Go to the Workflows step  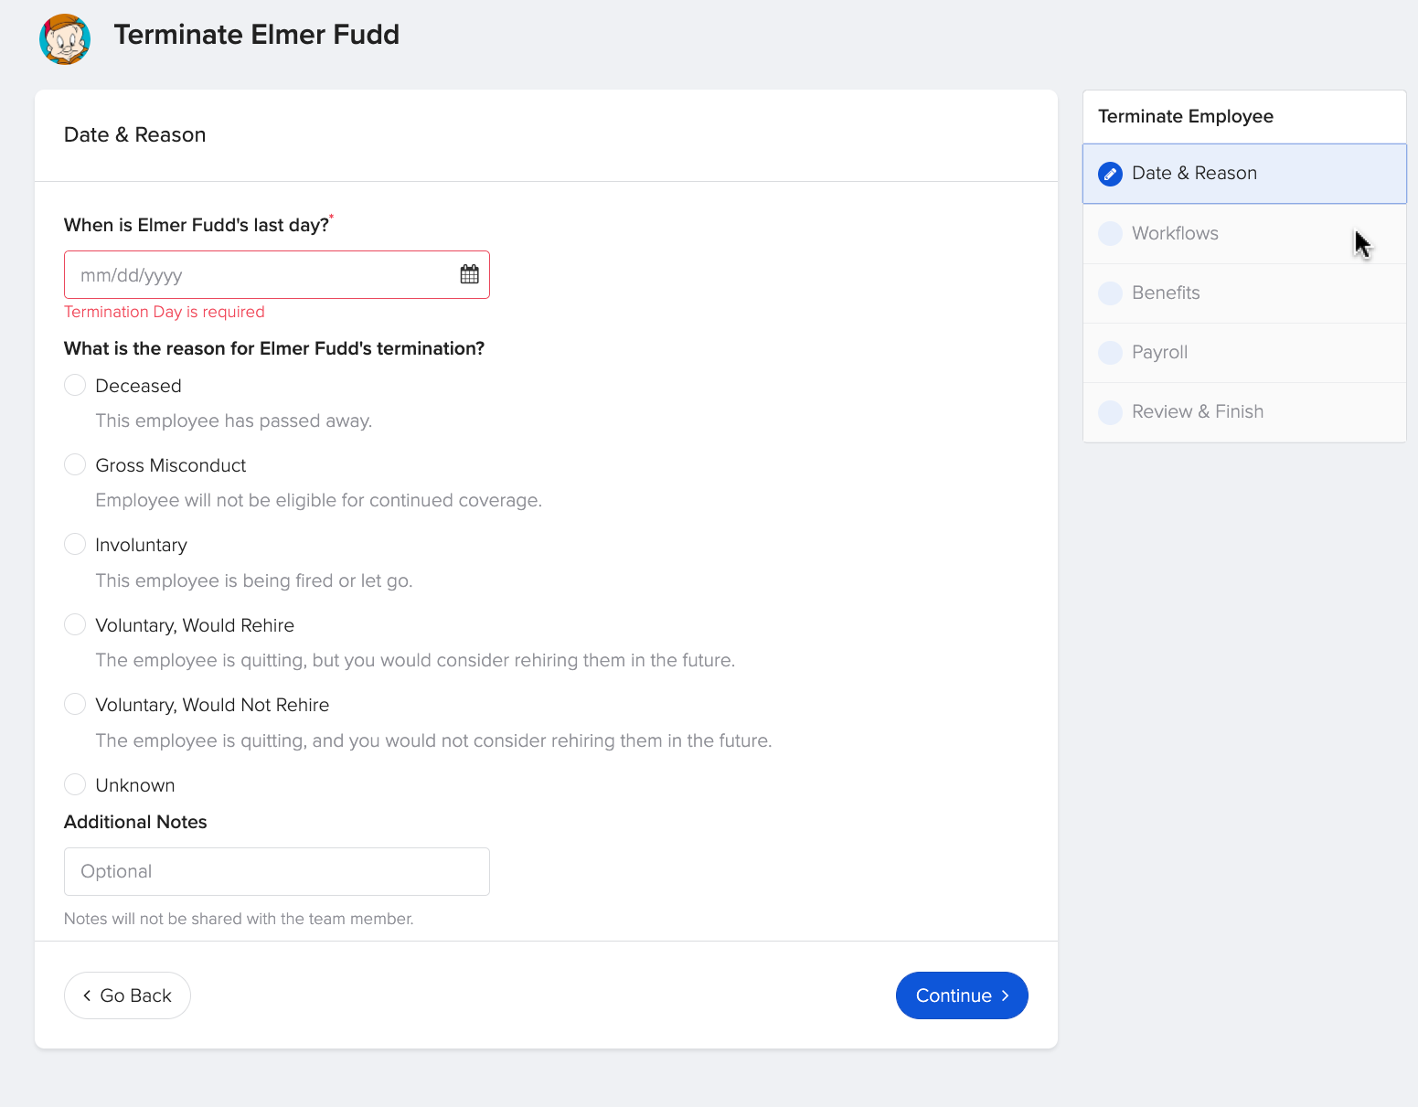pos(1244,233)
